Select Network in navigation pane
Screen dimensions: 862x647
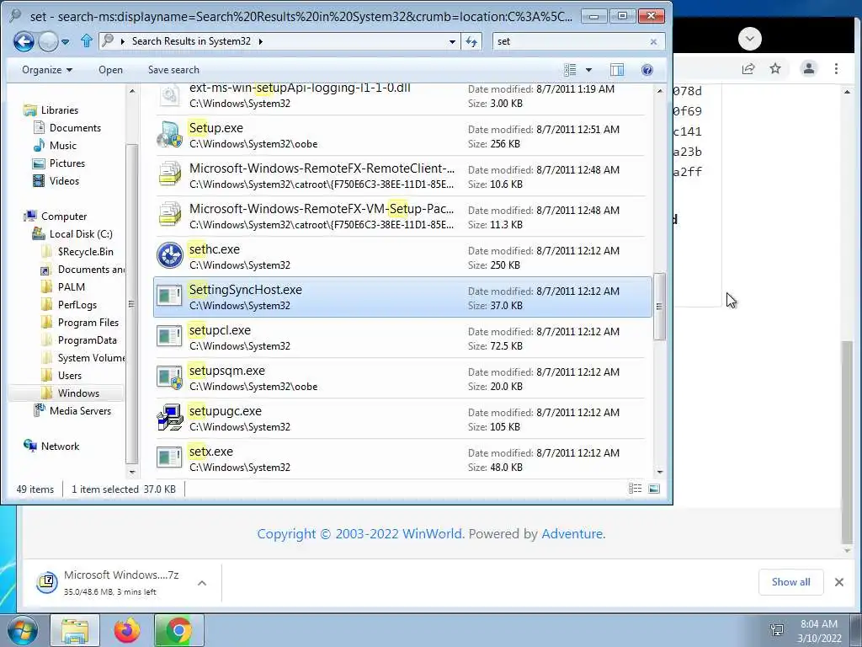pos(60,446)
